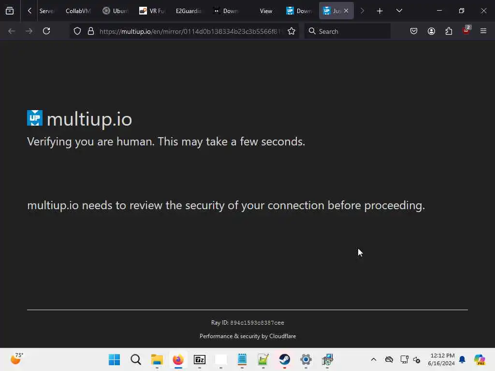The height and width of the screenshot is (371, 495).
Task: Click the OneDrive cloud tray icon
Action: tap(389, 359)
